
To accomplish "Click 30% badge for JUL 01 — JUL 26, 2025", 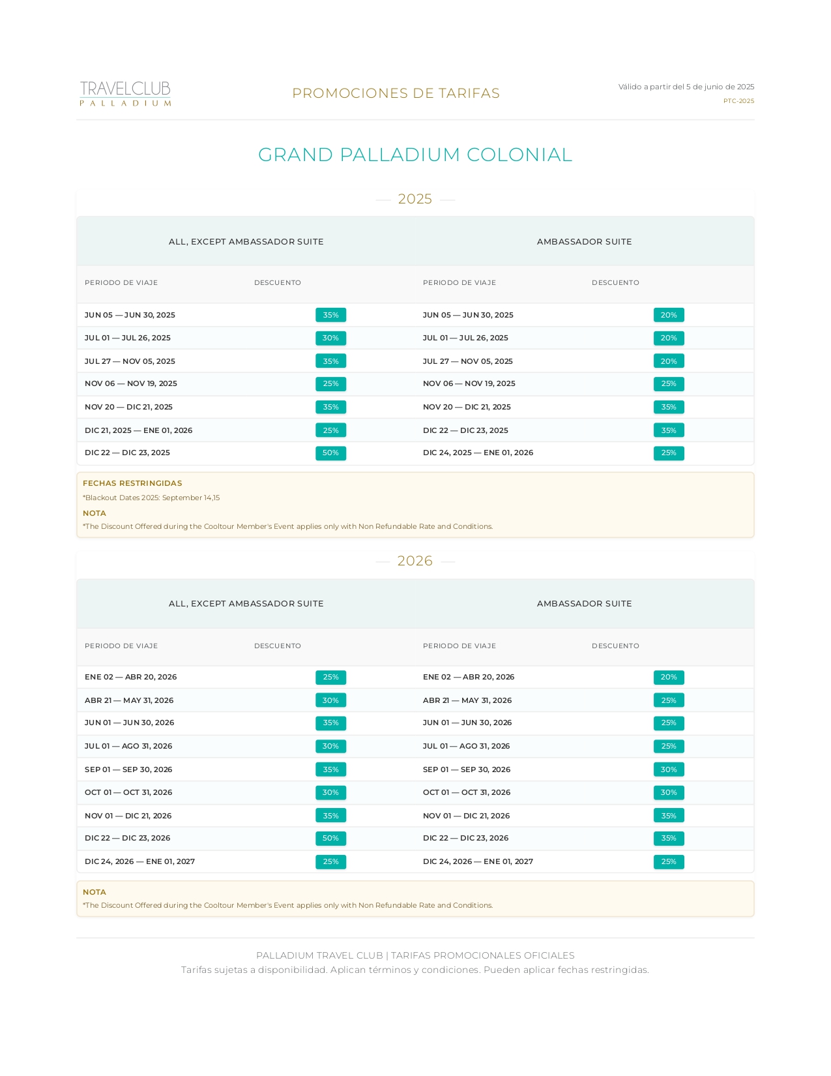I will pos(330,338).
